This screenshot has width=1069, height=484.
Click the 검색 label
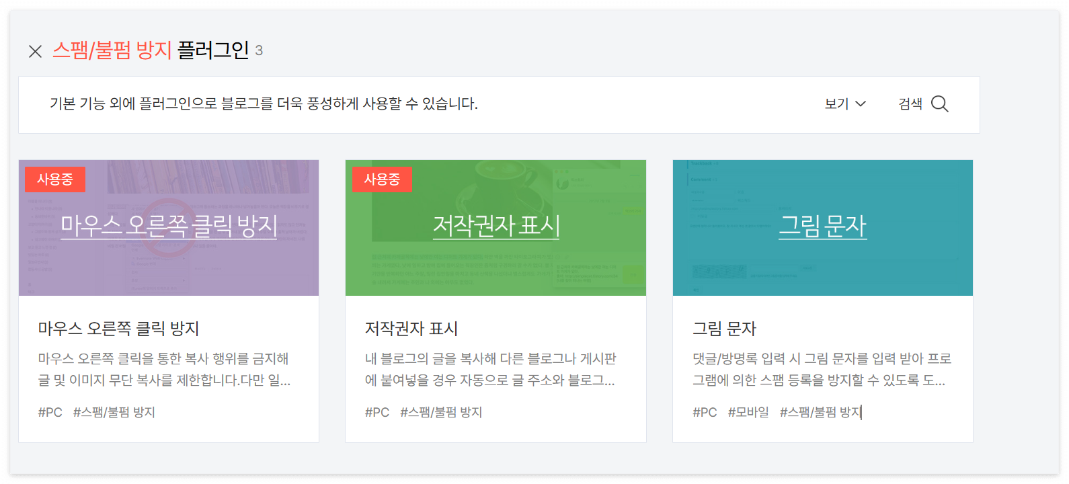pos(910,104)
